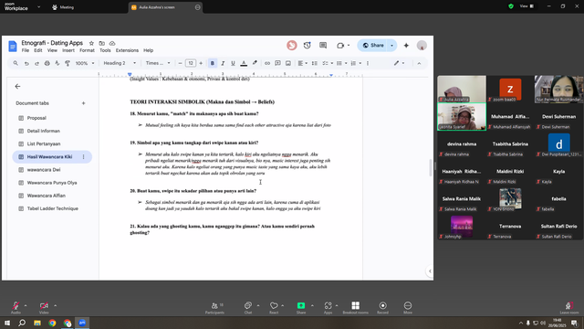584x329 pixels.
Task: Open the text alignment dropdown
Action: coord(302,63)
